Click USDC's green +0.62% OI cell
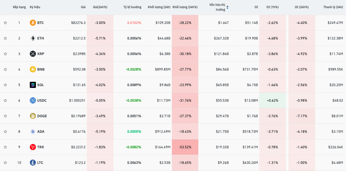This screenshot has width=346, height=171. click(x=272, y=100)
